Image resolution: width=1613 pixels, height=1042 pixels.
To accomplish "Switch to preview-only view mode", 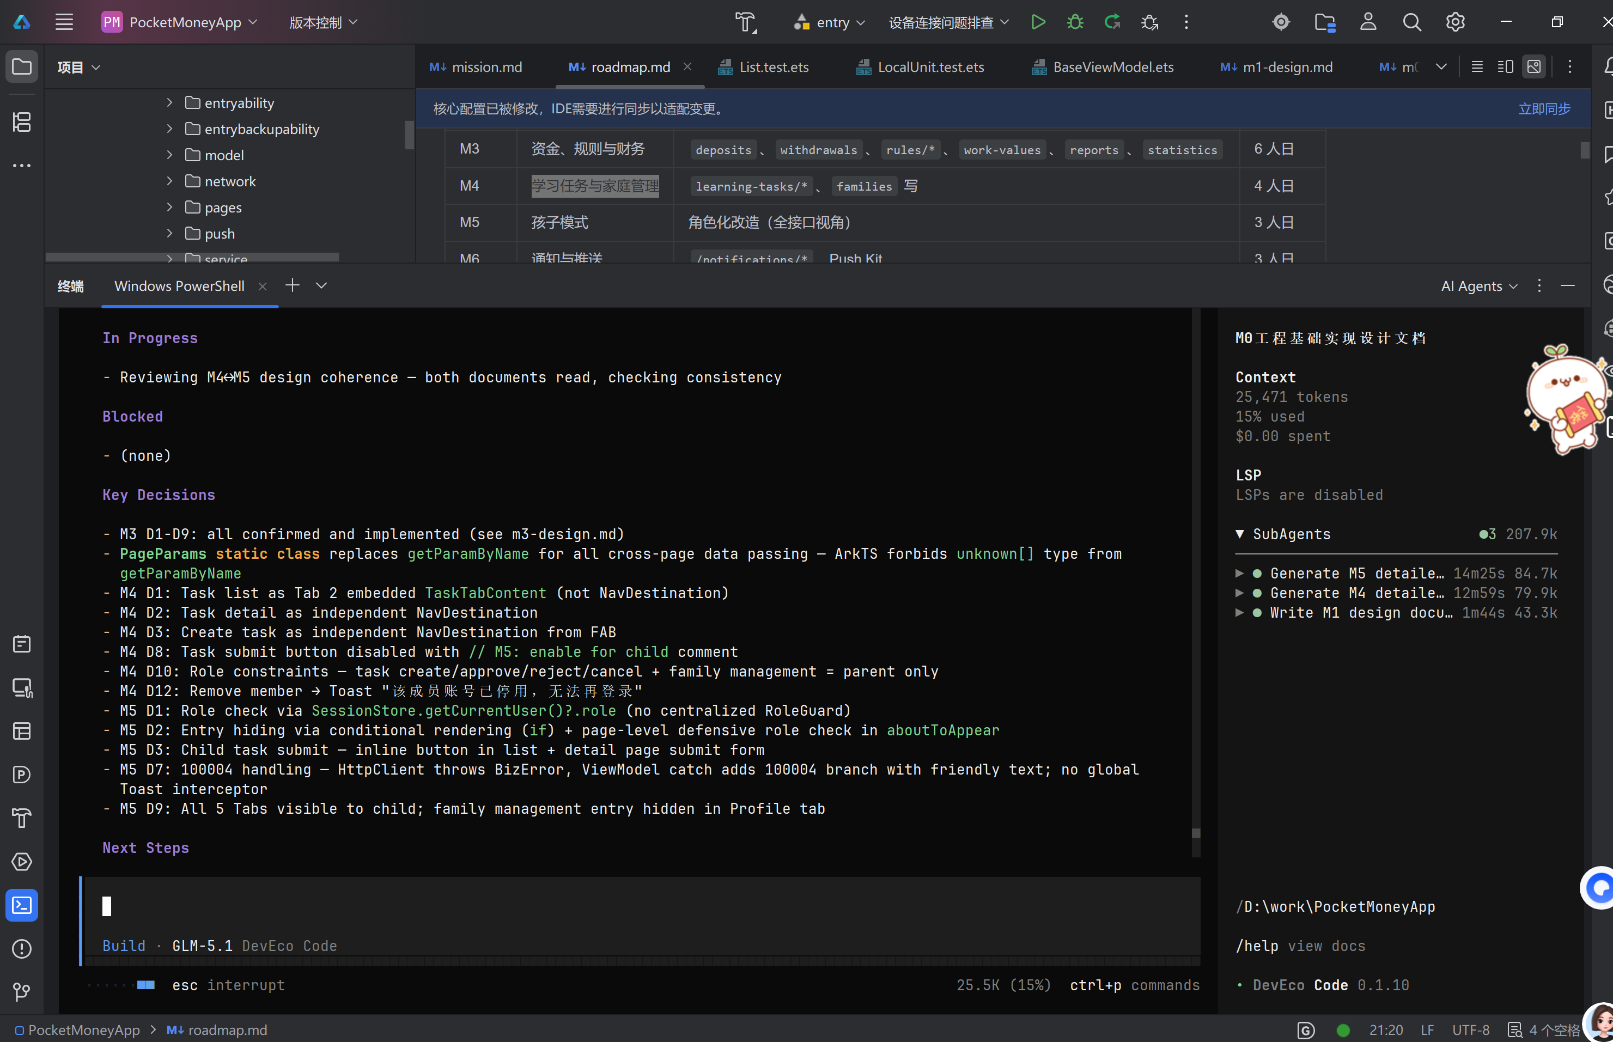I will 1534,67.
